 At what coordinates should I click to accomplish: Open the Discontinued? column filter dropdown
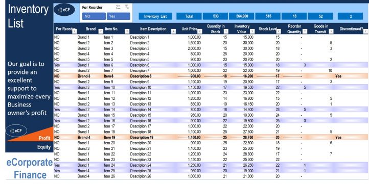coord(365,31)
